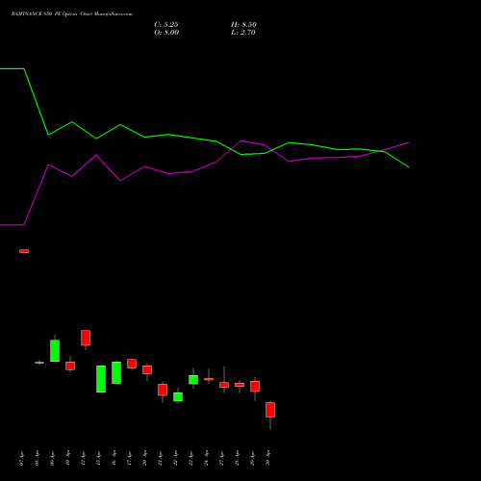The height and width of the screenshot is (481, 481).
Task: Click the high value H: 8.50
Action: tap(243, 25)
